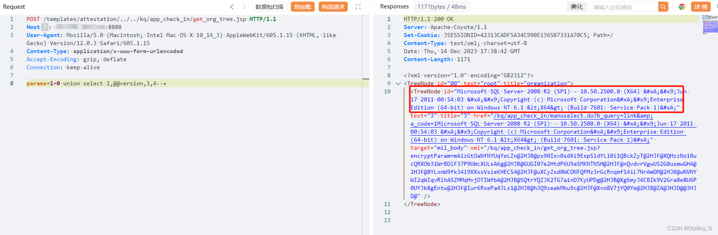Click the params union select payload line
This screenshot has height=235, width=718.
point(96,83)
